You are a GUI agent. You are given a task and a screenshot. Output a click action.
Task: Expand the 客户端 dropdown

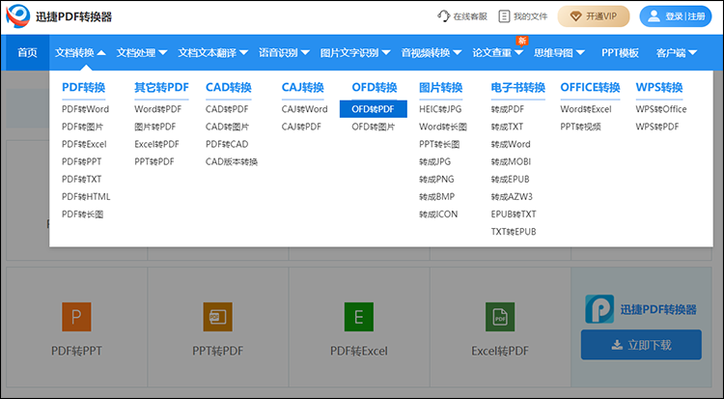click(x=677, y=53)
